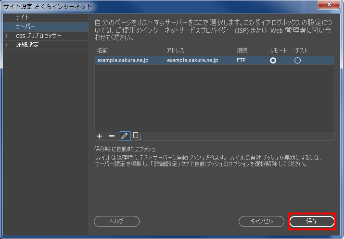Click the minus icon to delete the server
Image resolution: width=344 pixels, height=239 pixels.
[x=112, y=136]
